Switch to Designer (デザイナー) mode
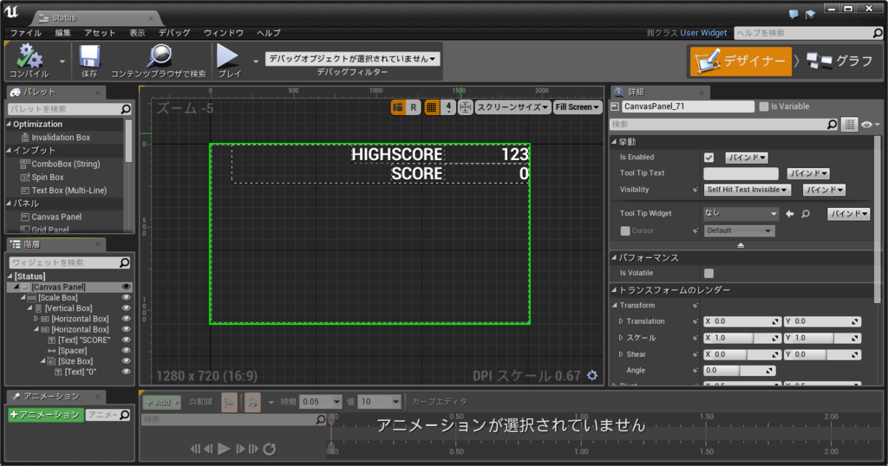The height and width of the screenshot is (466, 888). [x=741, y=61]
